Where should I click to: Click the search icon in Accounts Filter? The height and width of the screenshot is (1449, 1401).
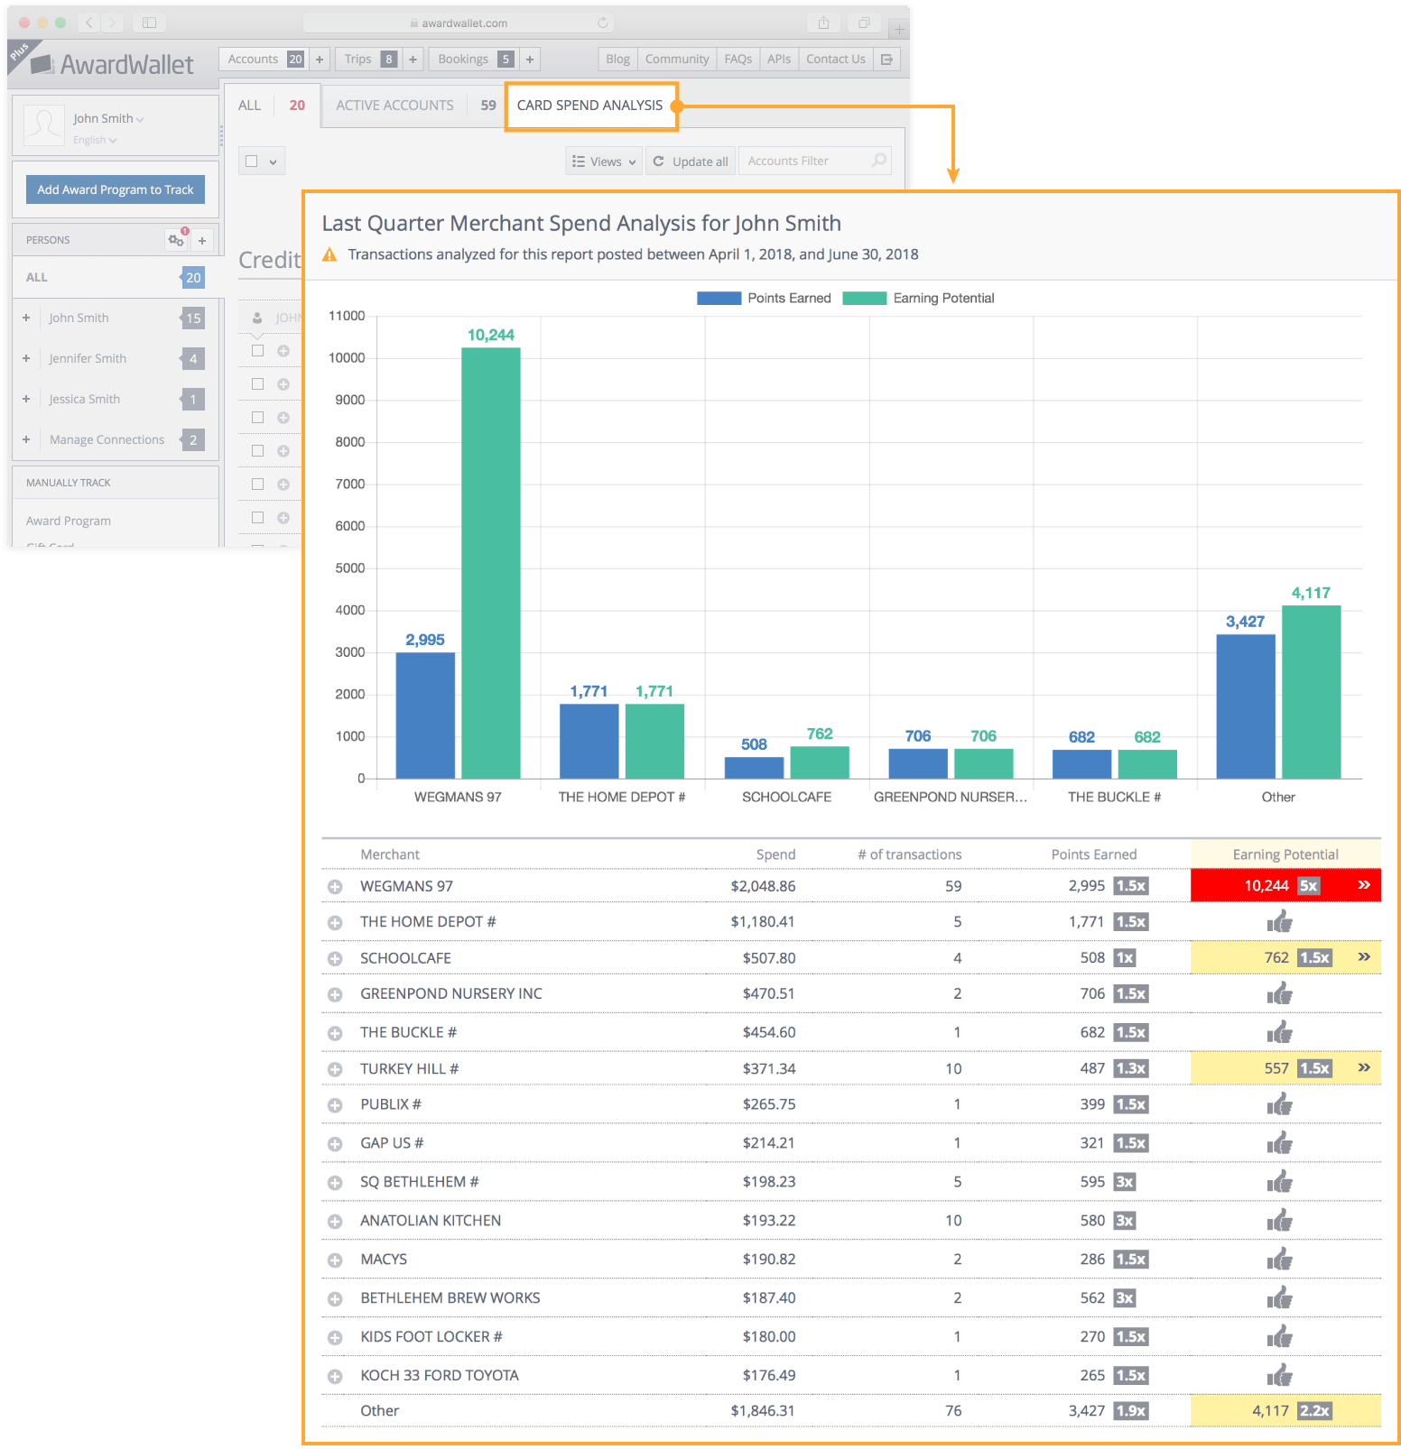coord(878,161)
